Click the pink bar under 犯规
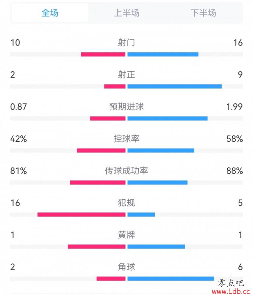The width and height of the screenshot is (253, 295). pyautogui.click(x=81, y=215)
